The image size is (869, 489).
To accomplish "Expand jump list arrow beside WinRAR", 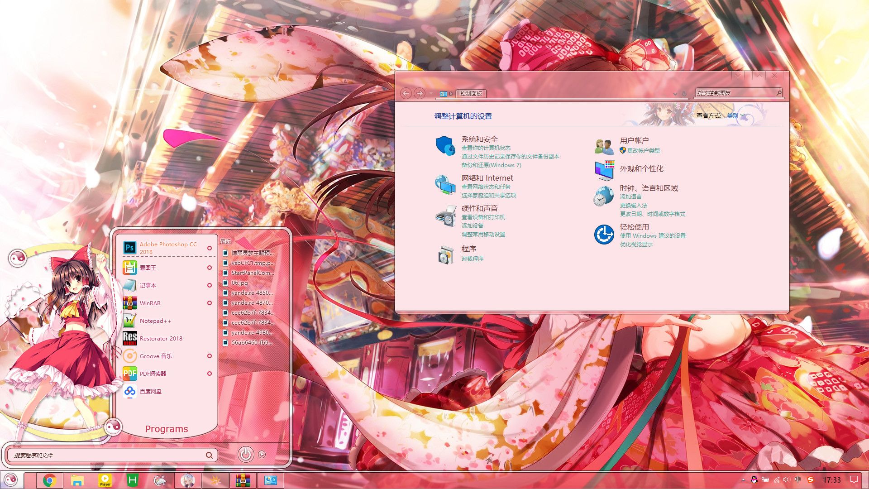I will coord(210,303).
